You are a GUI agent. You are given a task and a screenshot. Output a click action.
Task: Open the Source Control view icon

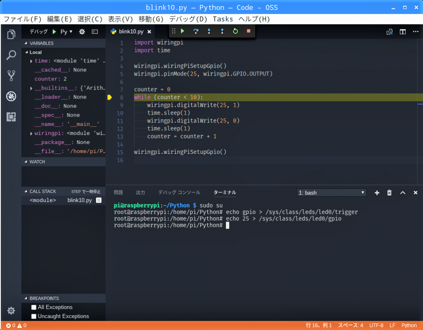11,75
